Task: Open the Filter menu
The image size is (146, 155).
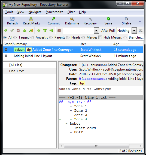Action: pyautogui.click(x=71, y=12)
